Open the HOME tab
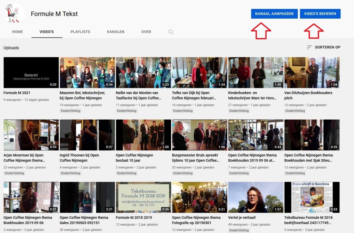The height and width of the screenshot is (233, 354). coord(17,31)
